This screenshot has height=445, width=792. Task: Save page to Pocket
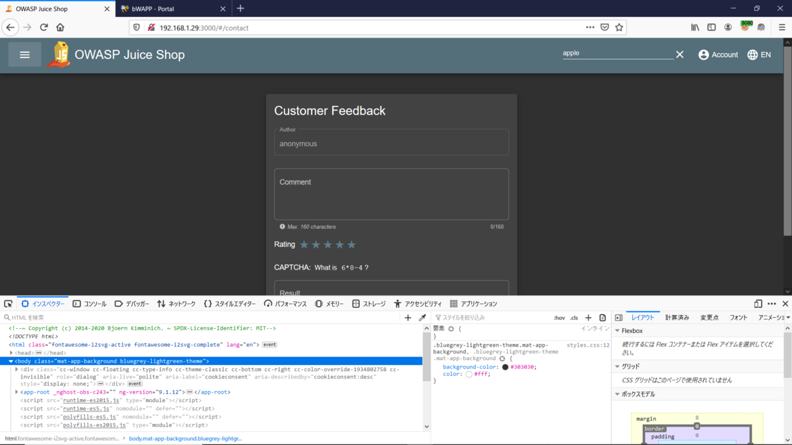[605, 28]
